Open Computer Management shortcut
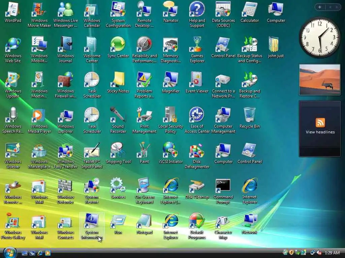Image resolution: width=345 pixels, height=258 pixels. pos(223,121)
